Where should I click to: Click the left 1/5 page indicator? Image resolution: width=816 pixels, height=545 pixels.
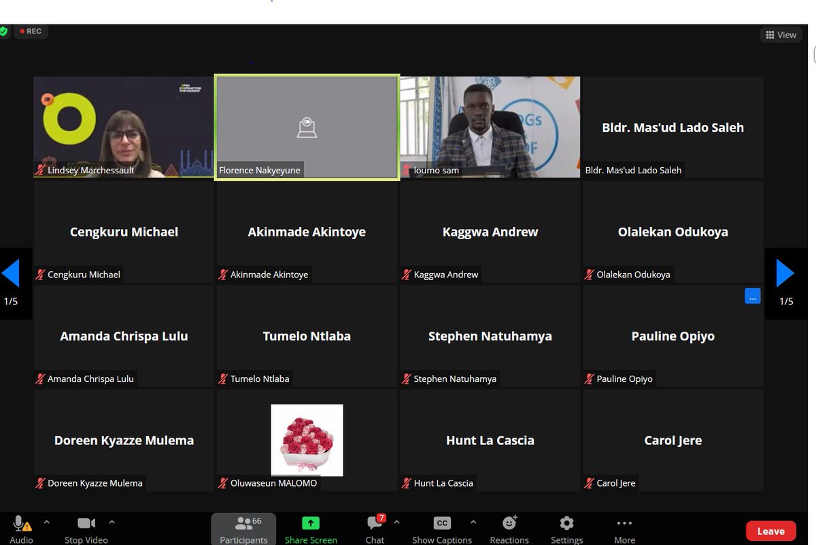(x=11, y=301)
